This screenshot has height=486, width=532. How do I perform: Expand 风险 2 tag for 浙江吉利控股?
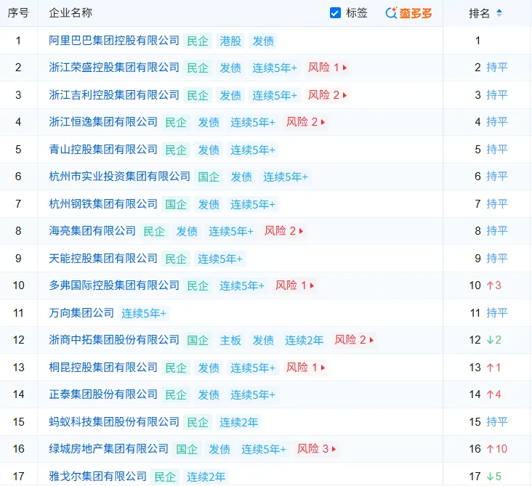[x=327, y=95]
